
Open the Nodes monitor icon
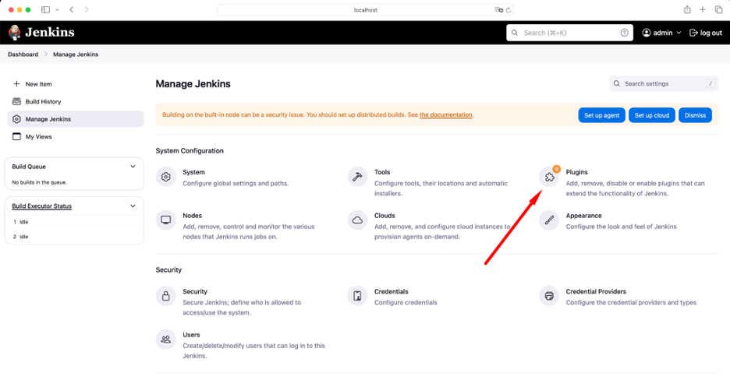(166, 220)
